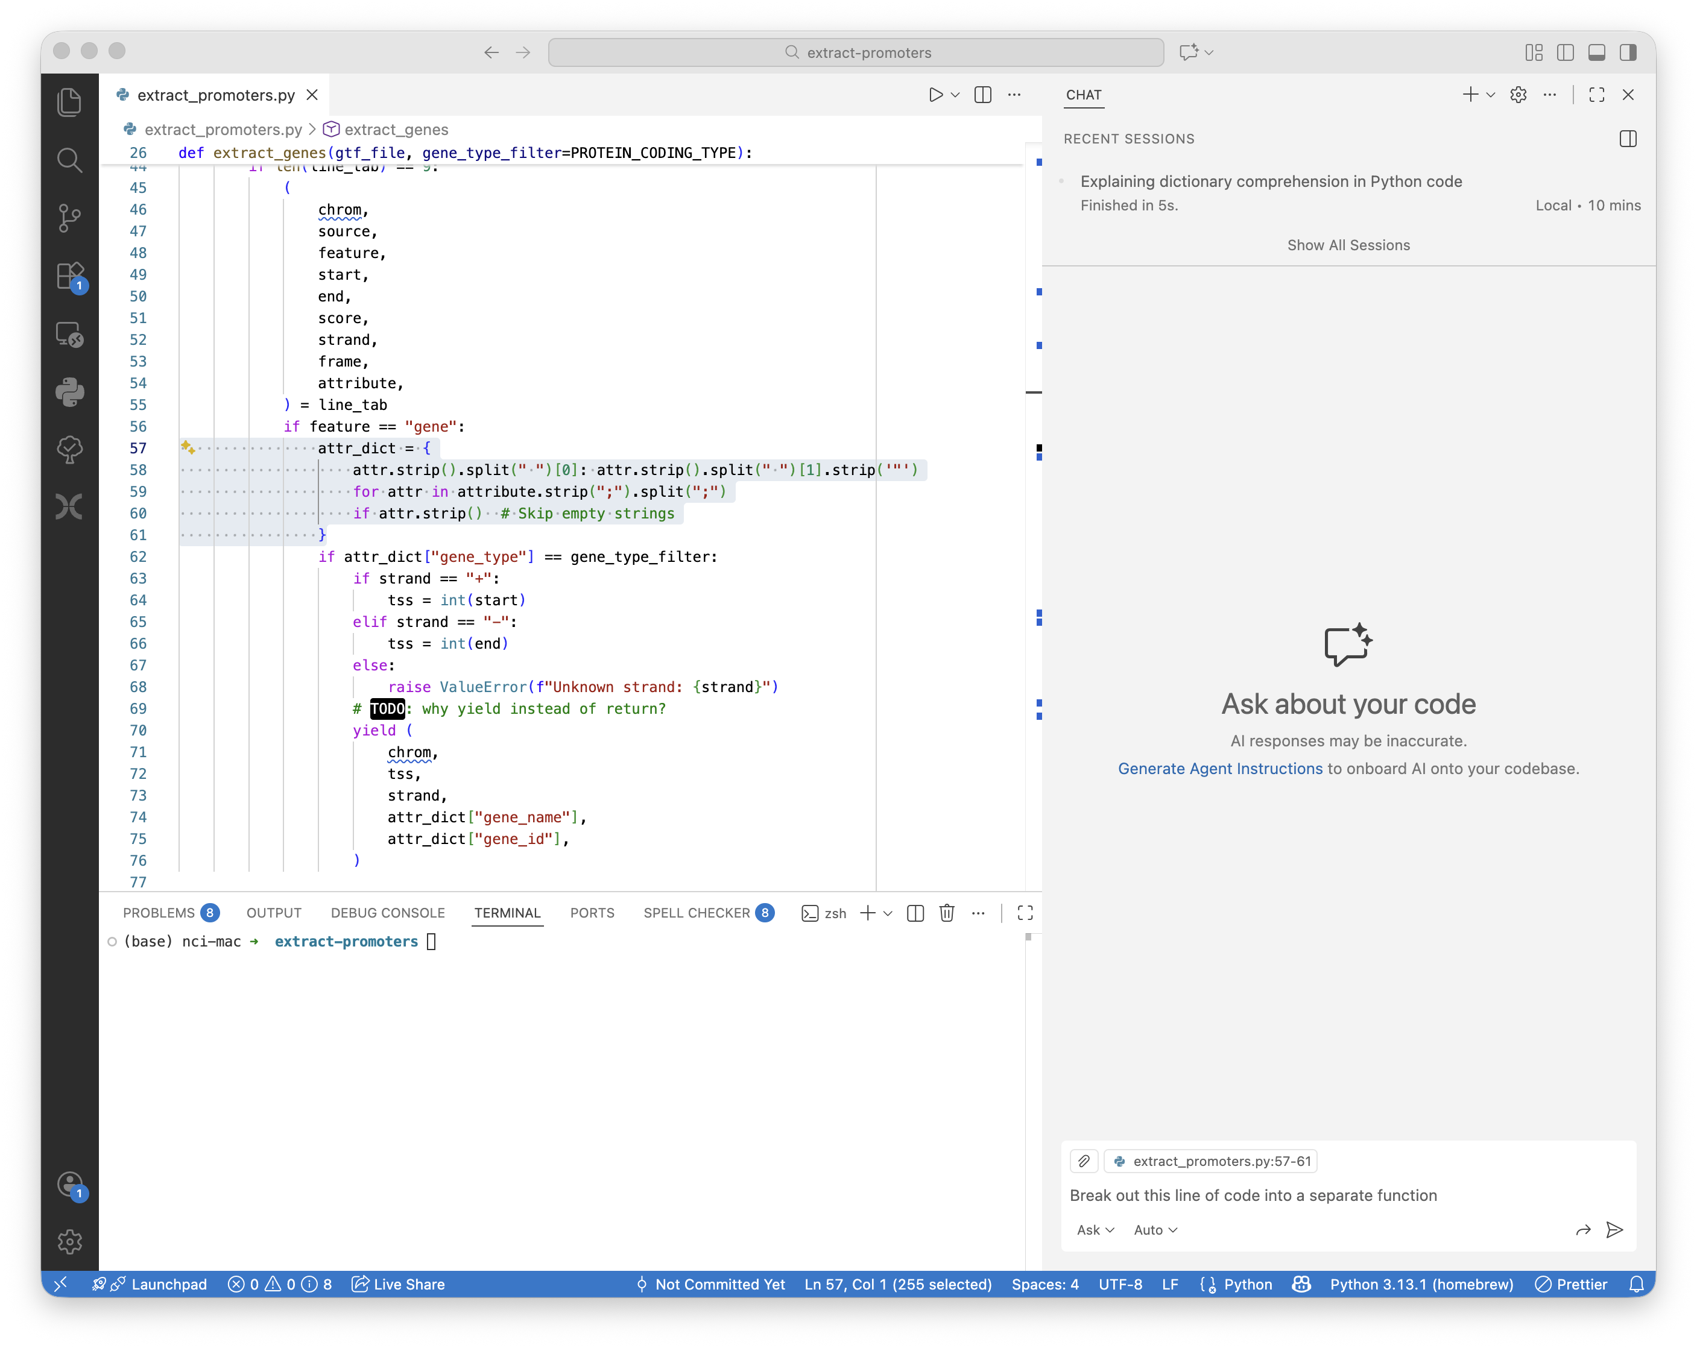The height and width of the screenshot is (1348, 1697).
Task: Switch to the Debug Console tab
Action: 387,913
